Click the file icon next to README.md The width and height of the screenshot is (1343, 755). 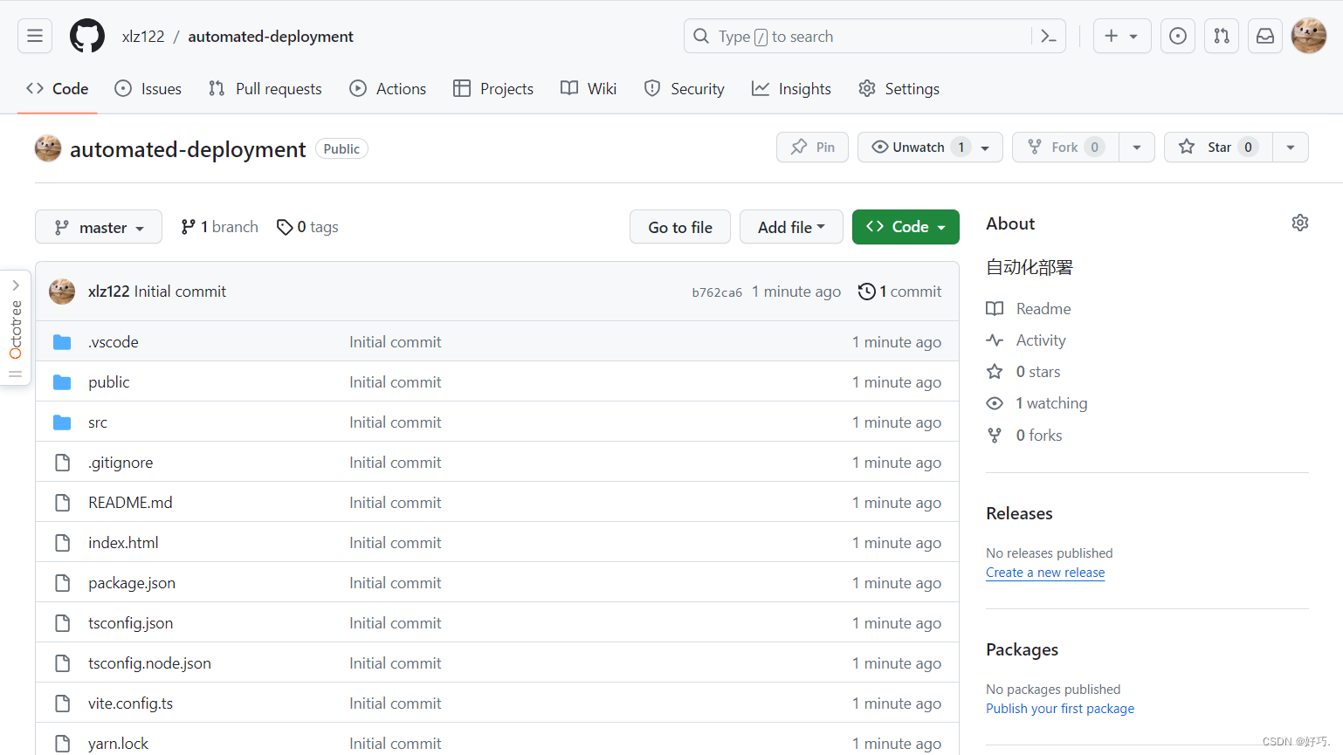(x=62, y=503)
